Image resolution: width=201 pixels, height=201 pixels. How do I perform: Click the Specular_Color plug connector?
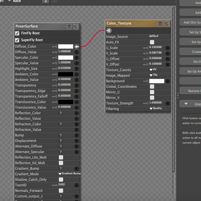76,58
